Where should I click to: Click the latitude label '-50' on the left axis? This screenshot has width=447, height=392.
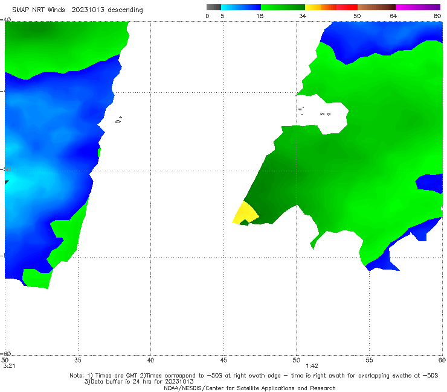pyautogui.click(x=5, y=169)
